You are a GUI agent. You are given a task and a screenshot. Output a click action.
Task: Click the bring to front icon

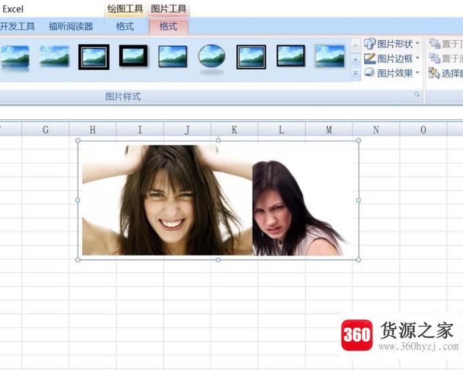(434, 43)
